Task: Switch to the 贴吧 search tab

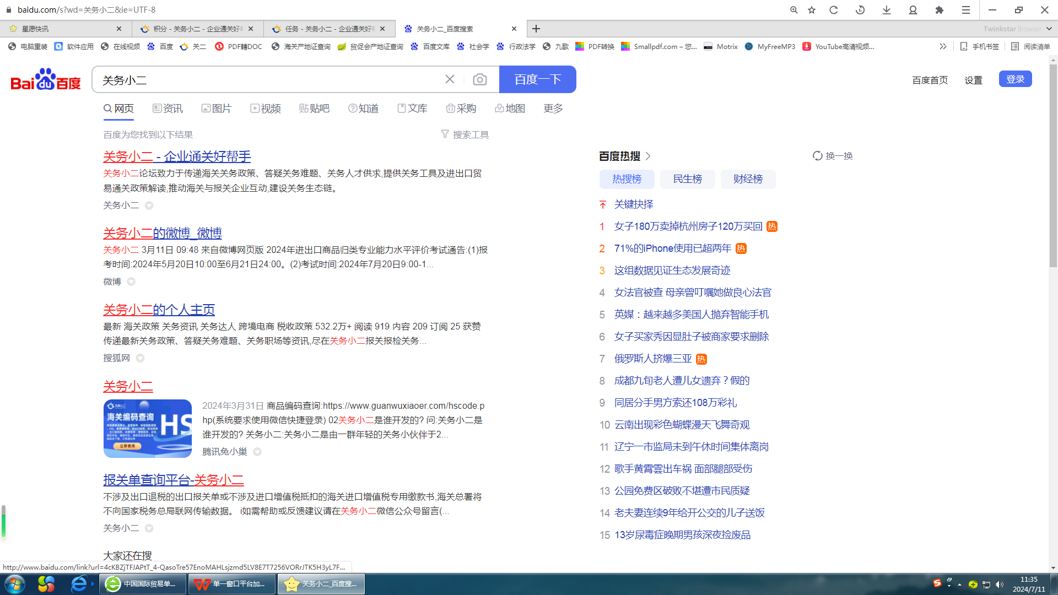Action: 314,109
